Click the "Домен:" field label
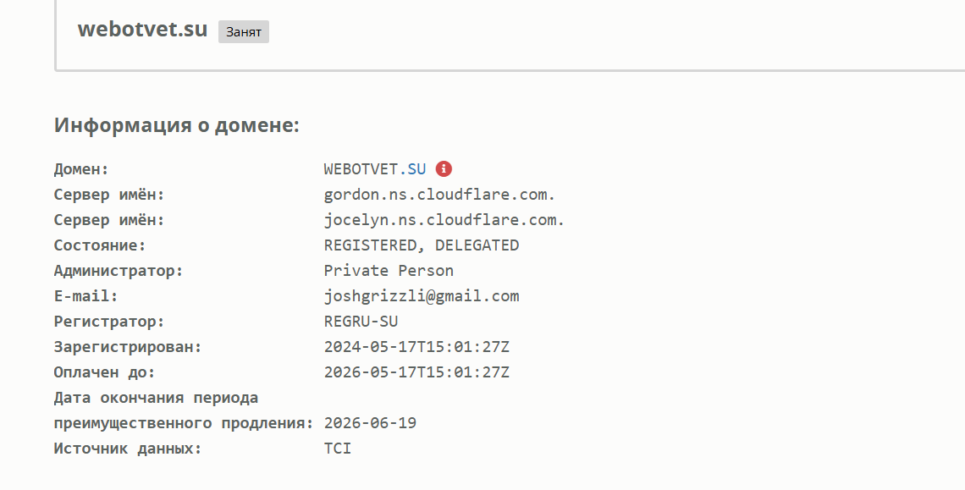 tap(81, 169)
